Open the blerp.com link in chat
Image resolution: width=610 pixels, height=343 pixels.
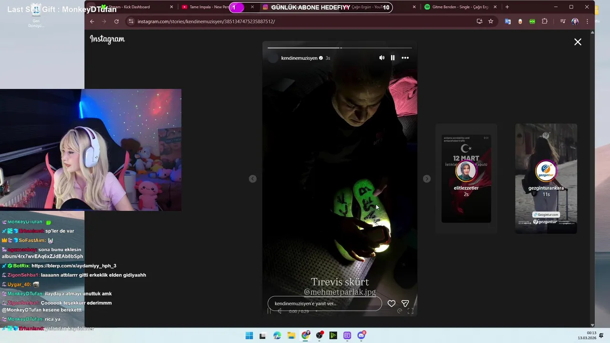74,266
